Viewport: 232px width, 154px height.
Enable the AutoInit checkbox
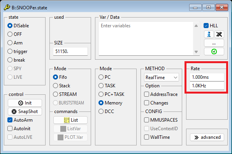click(x=19, y=129)
